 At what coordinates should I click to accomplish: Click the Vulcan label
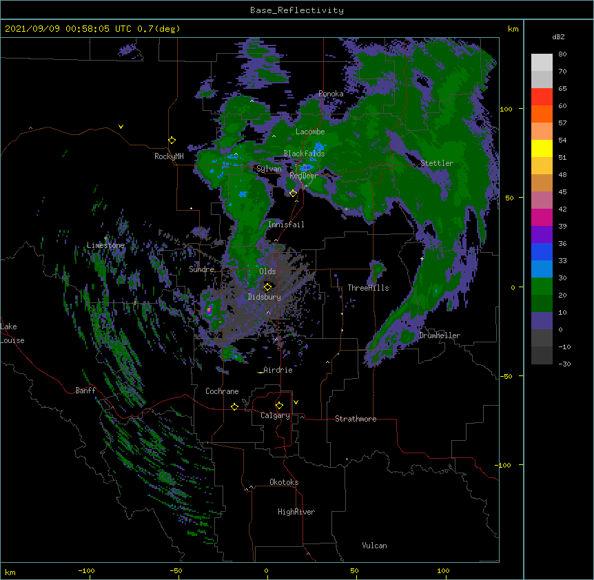(374, 546)
